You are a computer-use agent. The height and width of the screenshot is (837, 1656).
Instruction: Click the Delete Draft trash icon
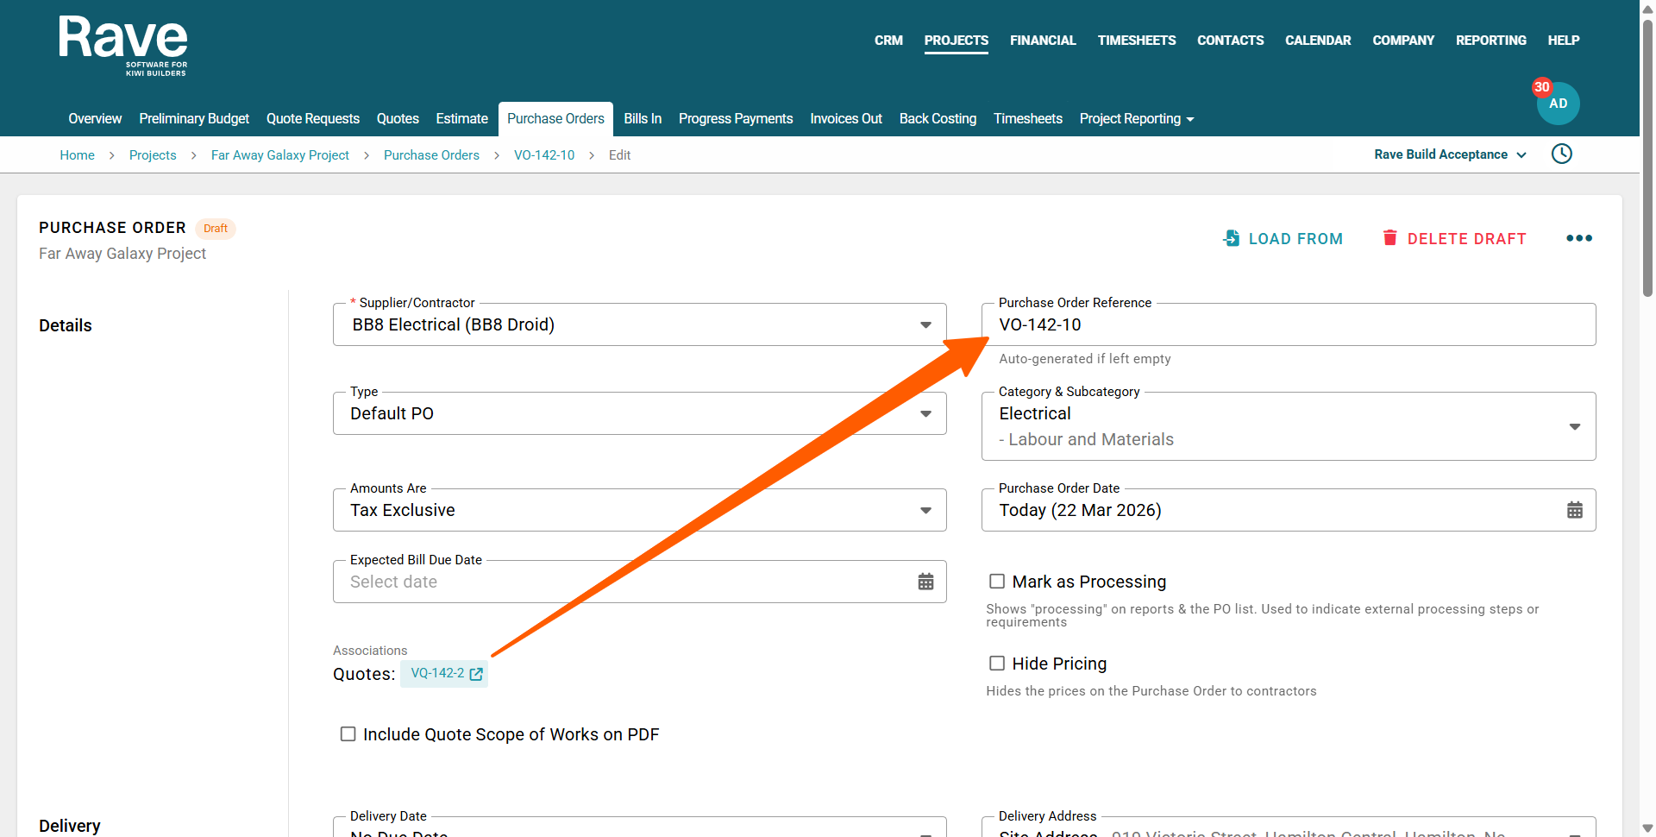(1389, 238)
